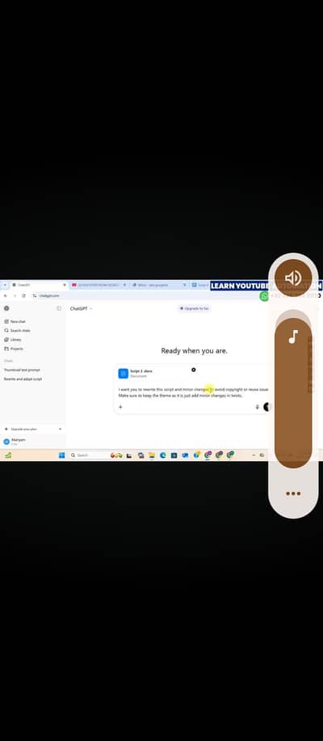
Task: Collapse the sidebar with the panel icon
Action: tap(59, 308)
